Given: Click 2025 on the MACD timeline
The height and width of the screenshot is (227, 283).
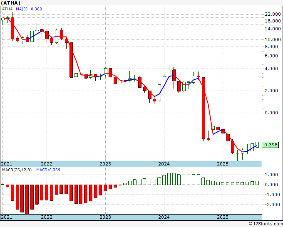Looking at the screenshot, I should pyautogui.click(x=223, y=217).
